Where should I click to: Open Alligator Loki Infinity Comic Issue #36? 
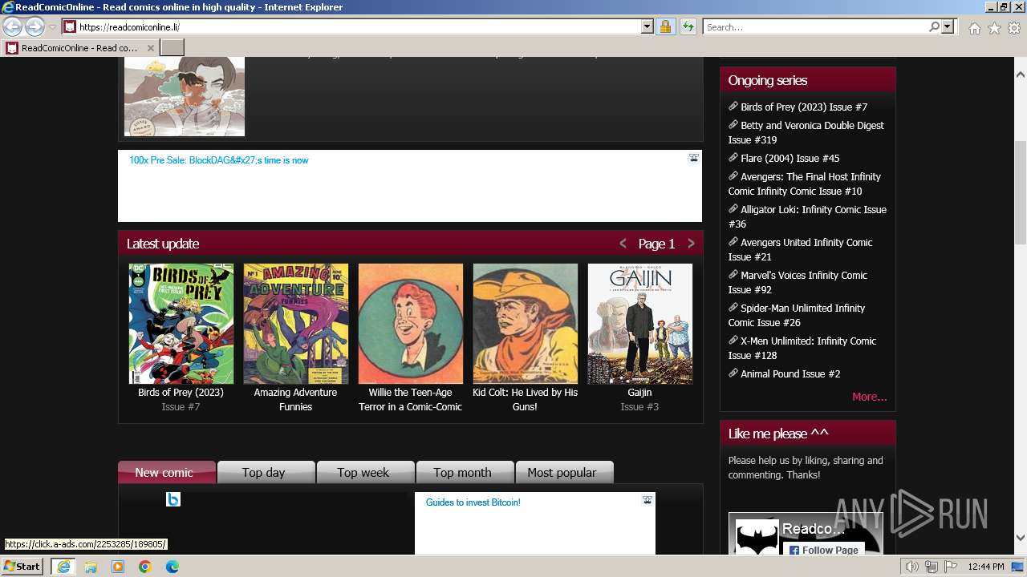[x=807, y=216]
